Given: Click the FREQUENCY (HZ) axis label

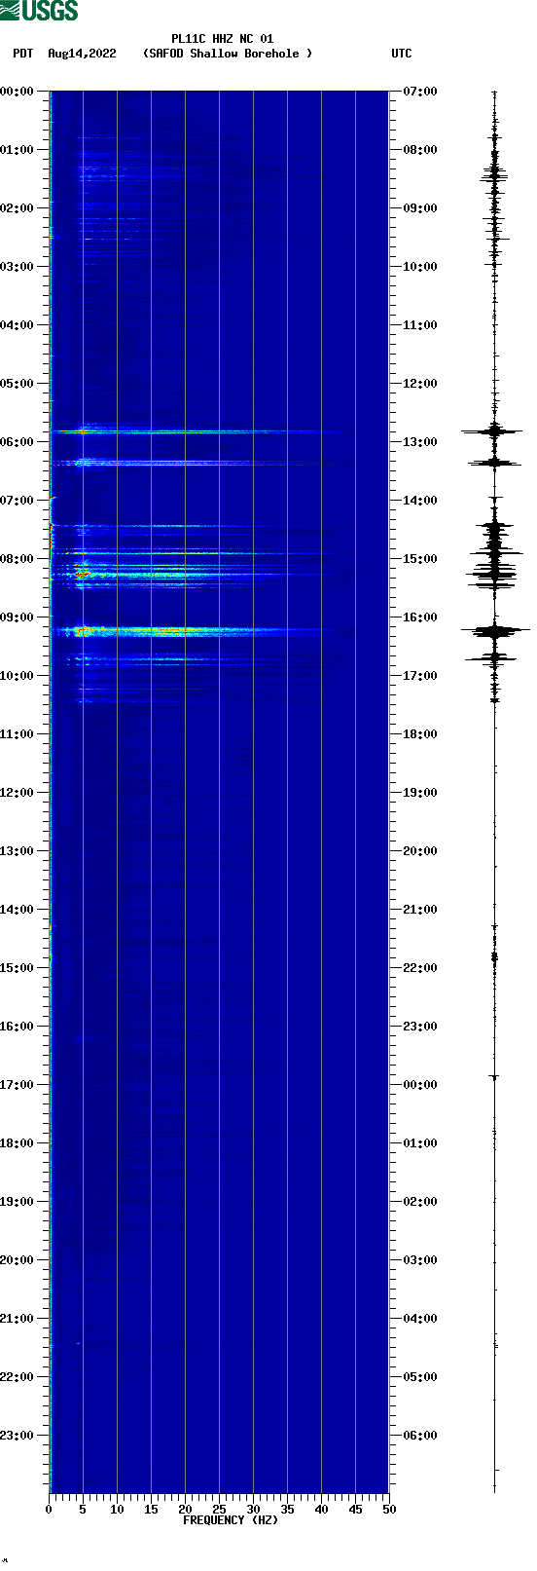Looking at the screenshot, I should point(231,1520).
